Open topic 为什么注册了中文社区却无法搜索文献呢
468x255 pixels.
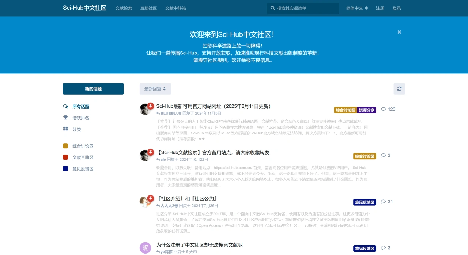click(x=199, y=245)
